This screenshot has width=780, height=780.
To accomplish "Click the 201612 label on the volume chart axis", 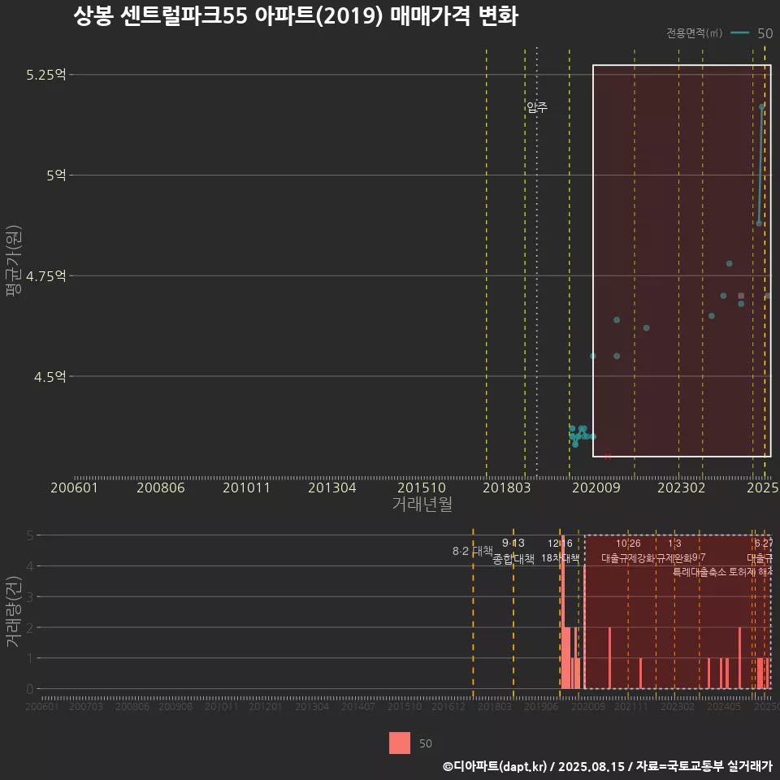I will 448,706.
